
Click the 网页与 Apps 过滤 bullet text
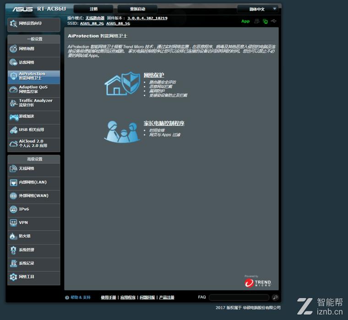coord(165,135)
